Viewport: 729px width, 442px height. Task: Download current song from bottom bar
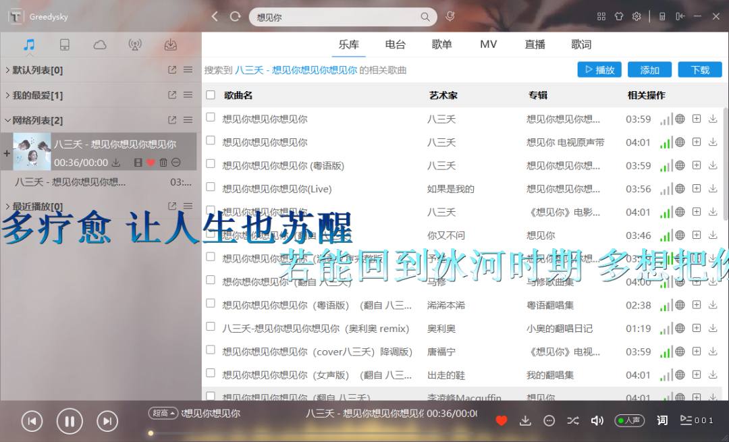(x=525, y=420)
